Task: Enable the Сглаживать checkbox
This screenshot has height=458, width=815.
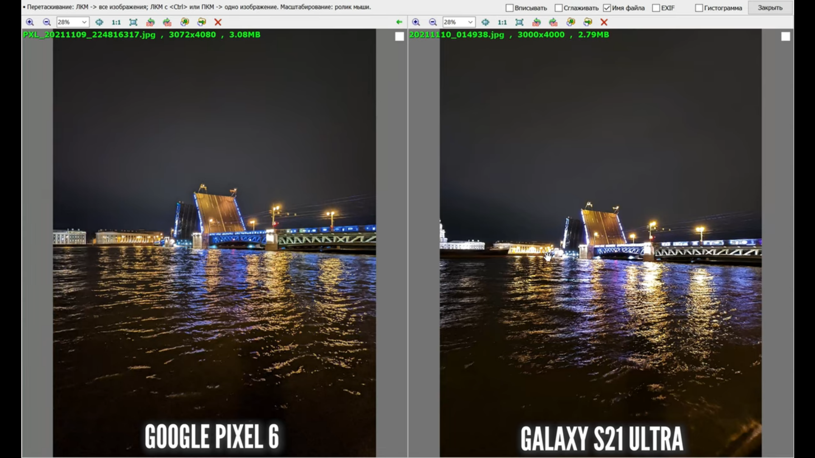Action: (x=559, y=8)
